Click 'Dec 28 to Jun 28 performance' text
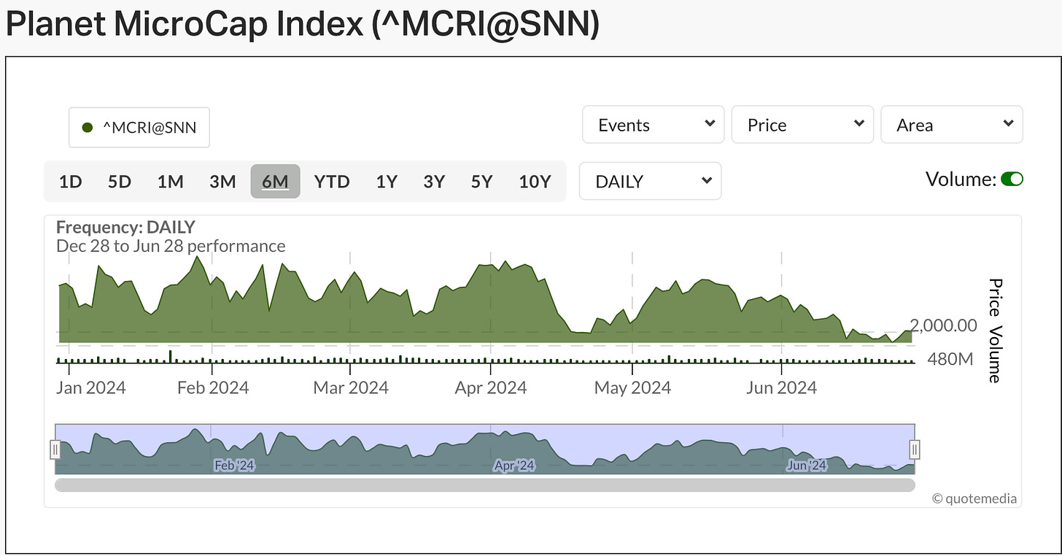Image resolution: width=1062 pixels, height=556 pixels. point(171,246)
